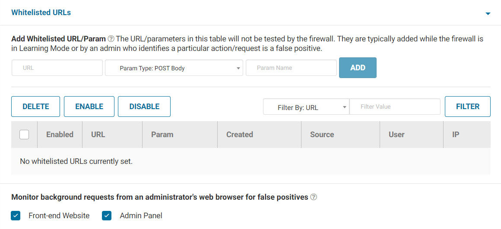The width and height of the screenshot is (501, 229).
Task: Focus the URL input field
Action: (x=57, y=68)
